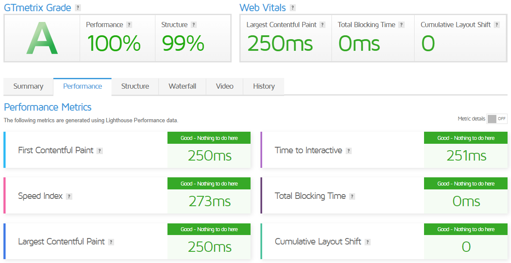Click help icon next to Speed Index
This screenshot has width=511, height=263.
coord(69,197)
